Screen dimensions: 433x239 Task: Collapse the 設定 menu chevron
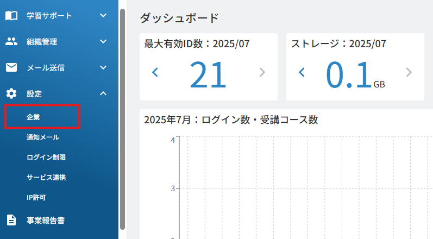103,93
